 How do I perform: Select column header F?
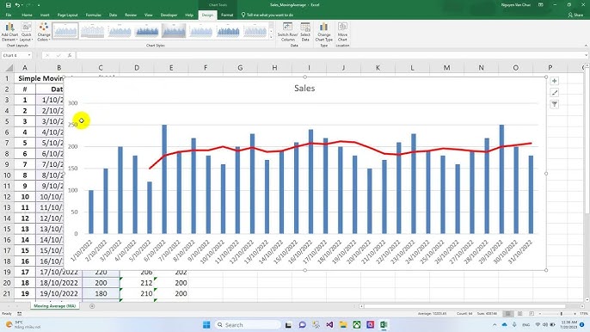[206, 68]
